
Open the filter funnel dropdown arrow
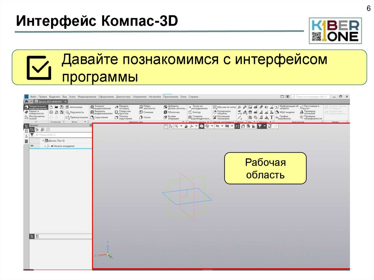(265, 126)
